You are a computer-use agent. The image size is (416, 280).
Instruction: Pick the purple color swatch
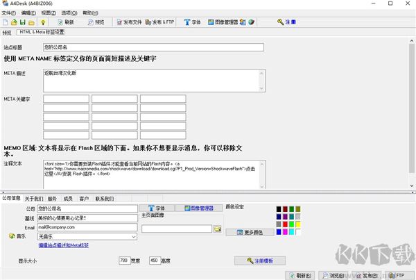pyautogui.click(x=285, y=217)
